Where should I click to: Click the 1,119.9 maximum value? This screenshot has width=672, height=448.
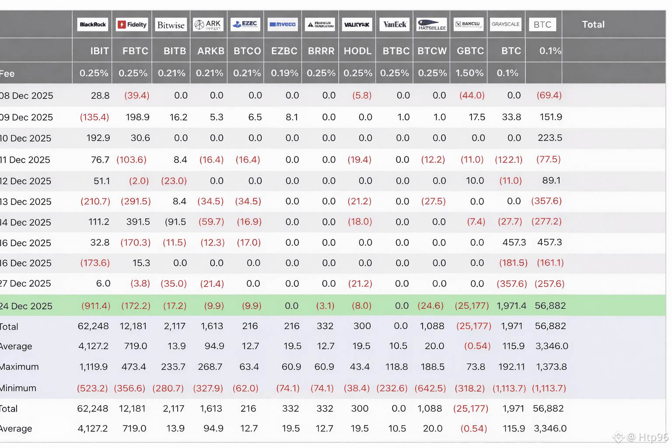(94, 367)
